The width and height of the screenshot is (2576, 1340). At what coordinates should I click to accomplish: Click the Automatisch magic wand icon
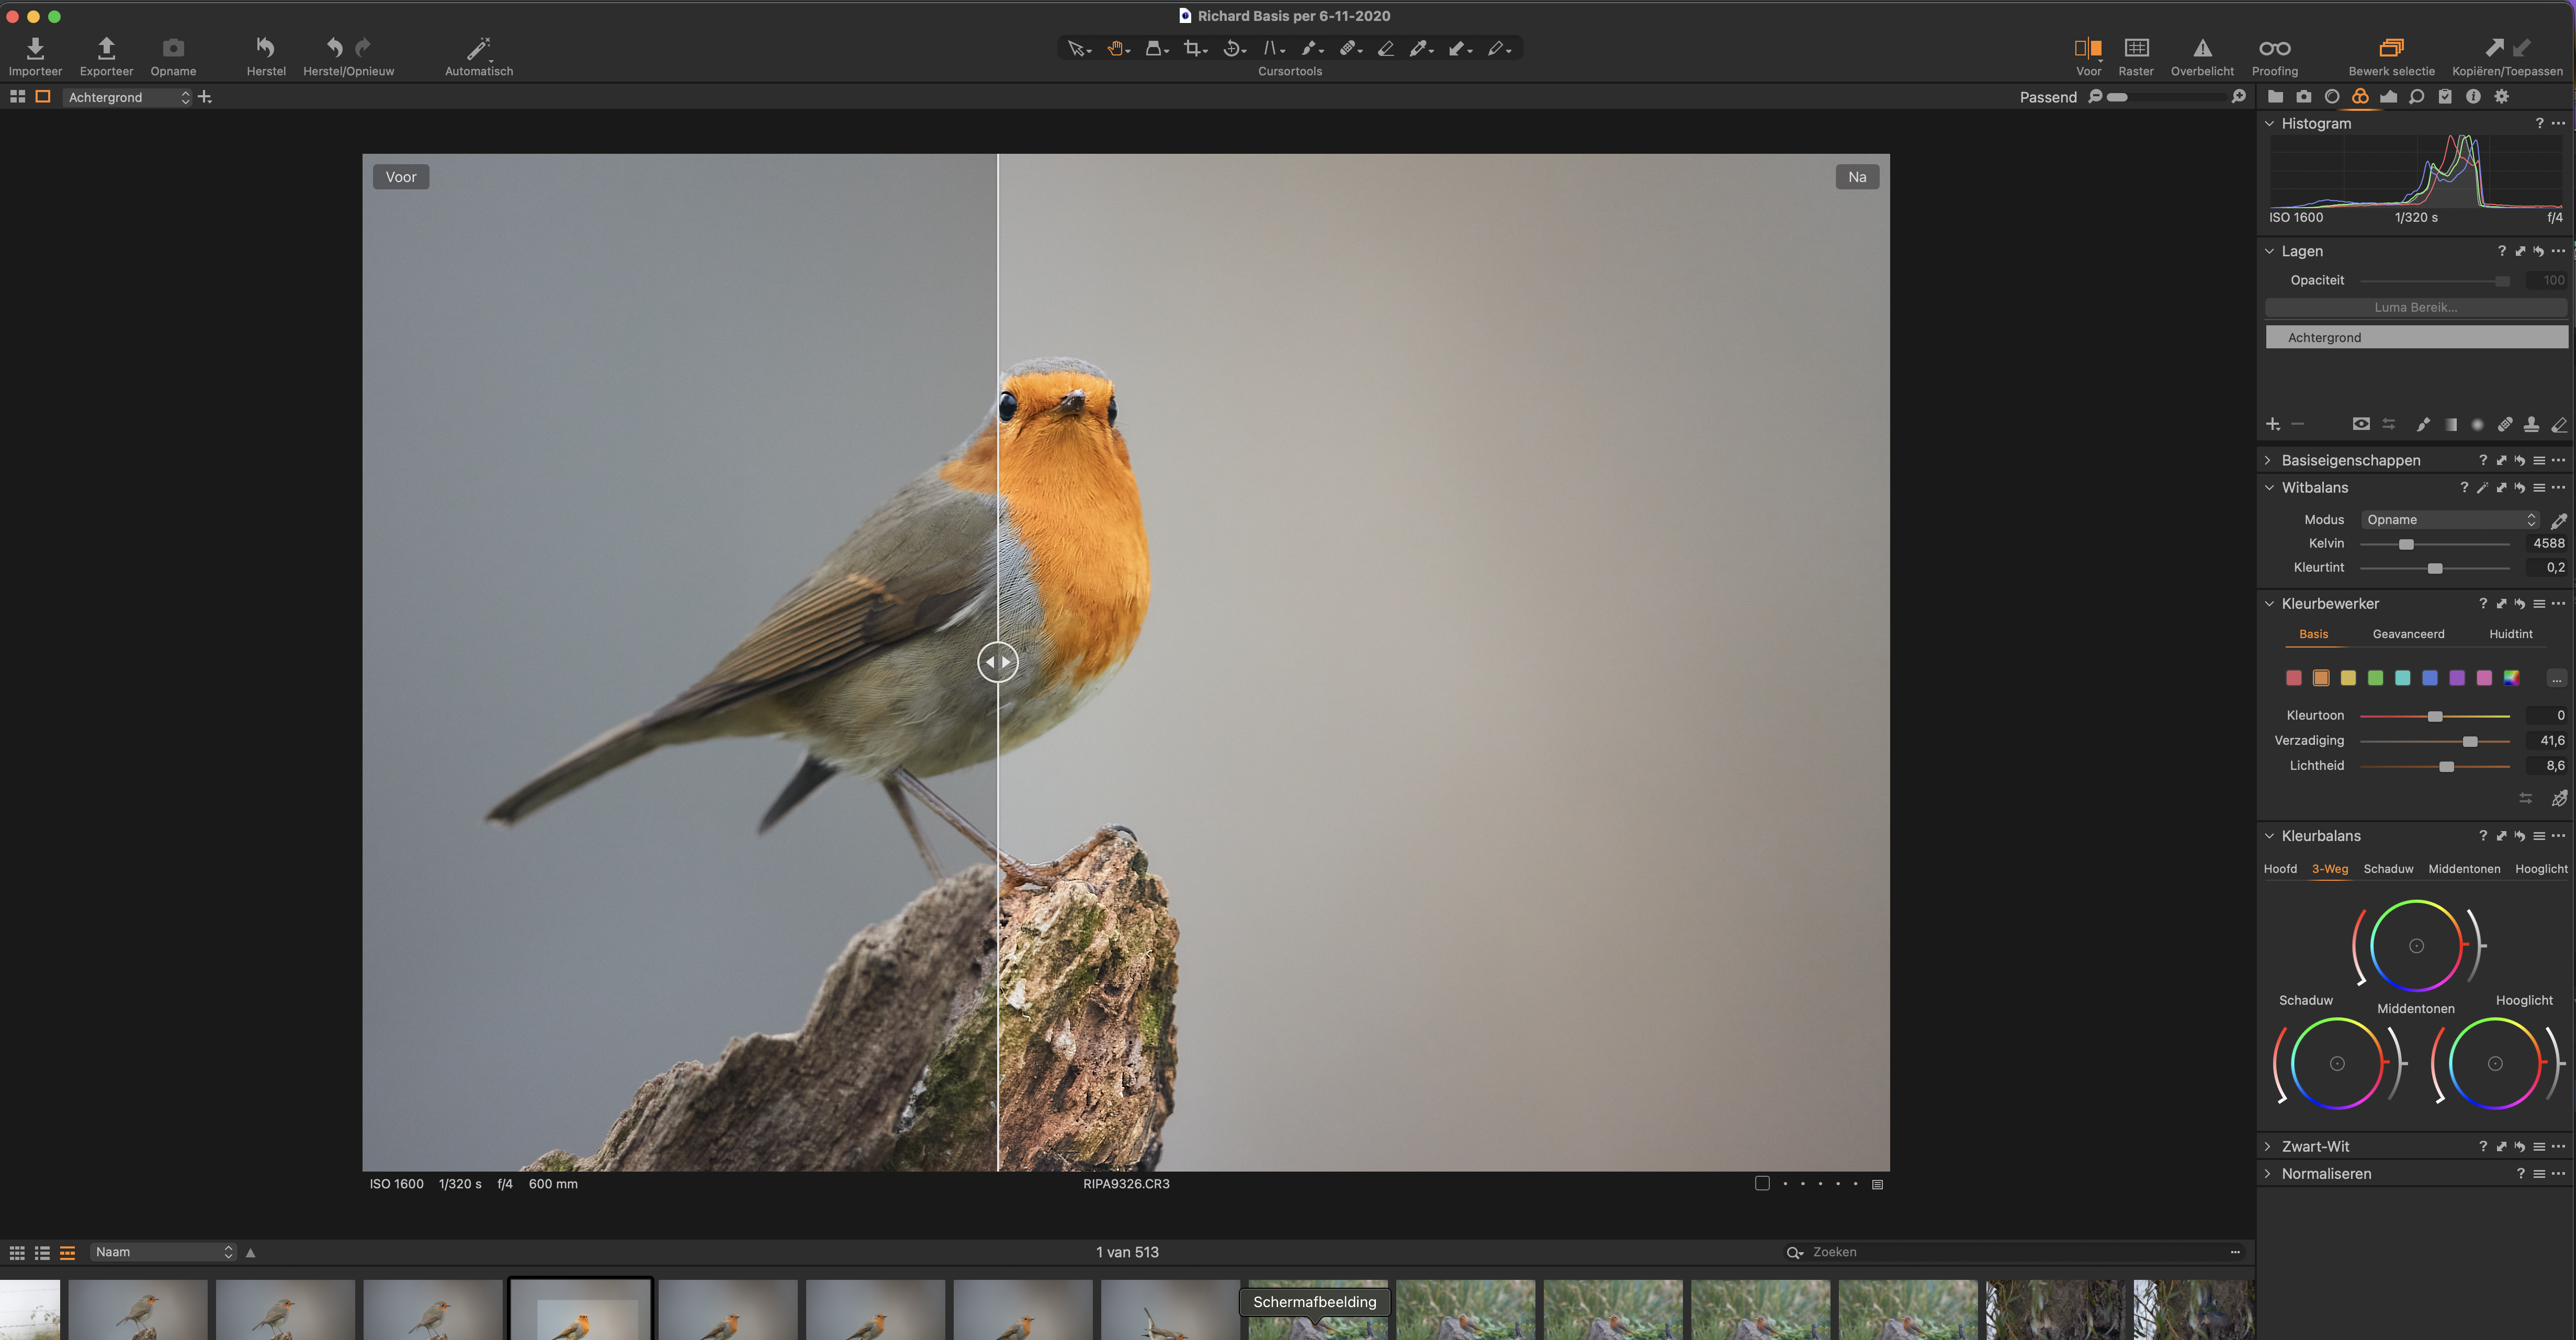pyautogui.click(x=479, y=48)
